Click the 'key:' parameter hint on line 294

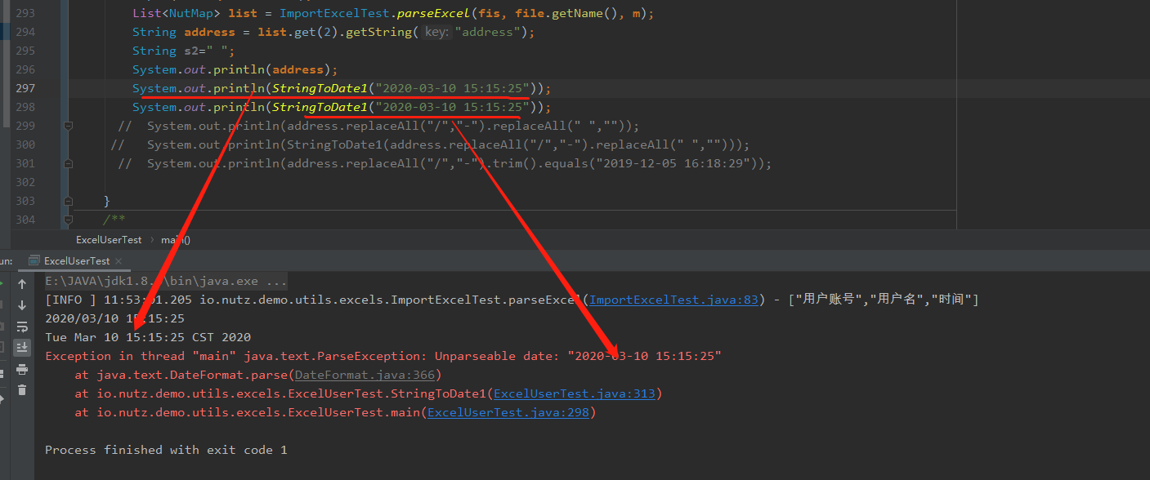tap(437, 32)
